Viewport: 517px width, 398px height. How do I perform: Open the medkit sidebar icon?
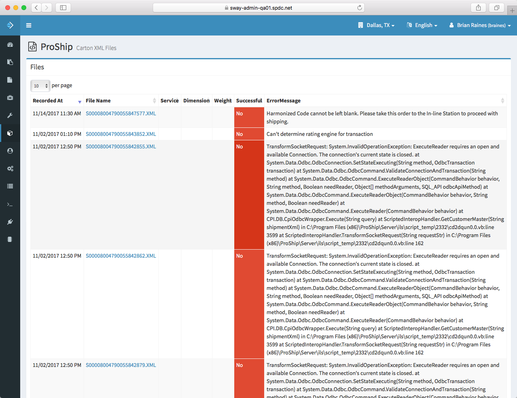point(10,98)
